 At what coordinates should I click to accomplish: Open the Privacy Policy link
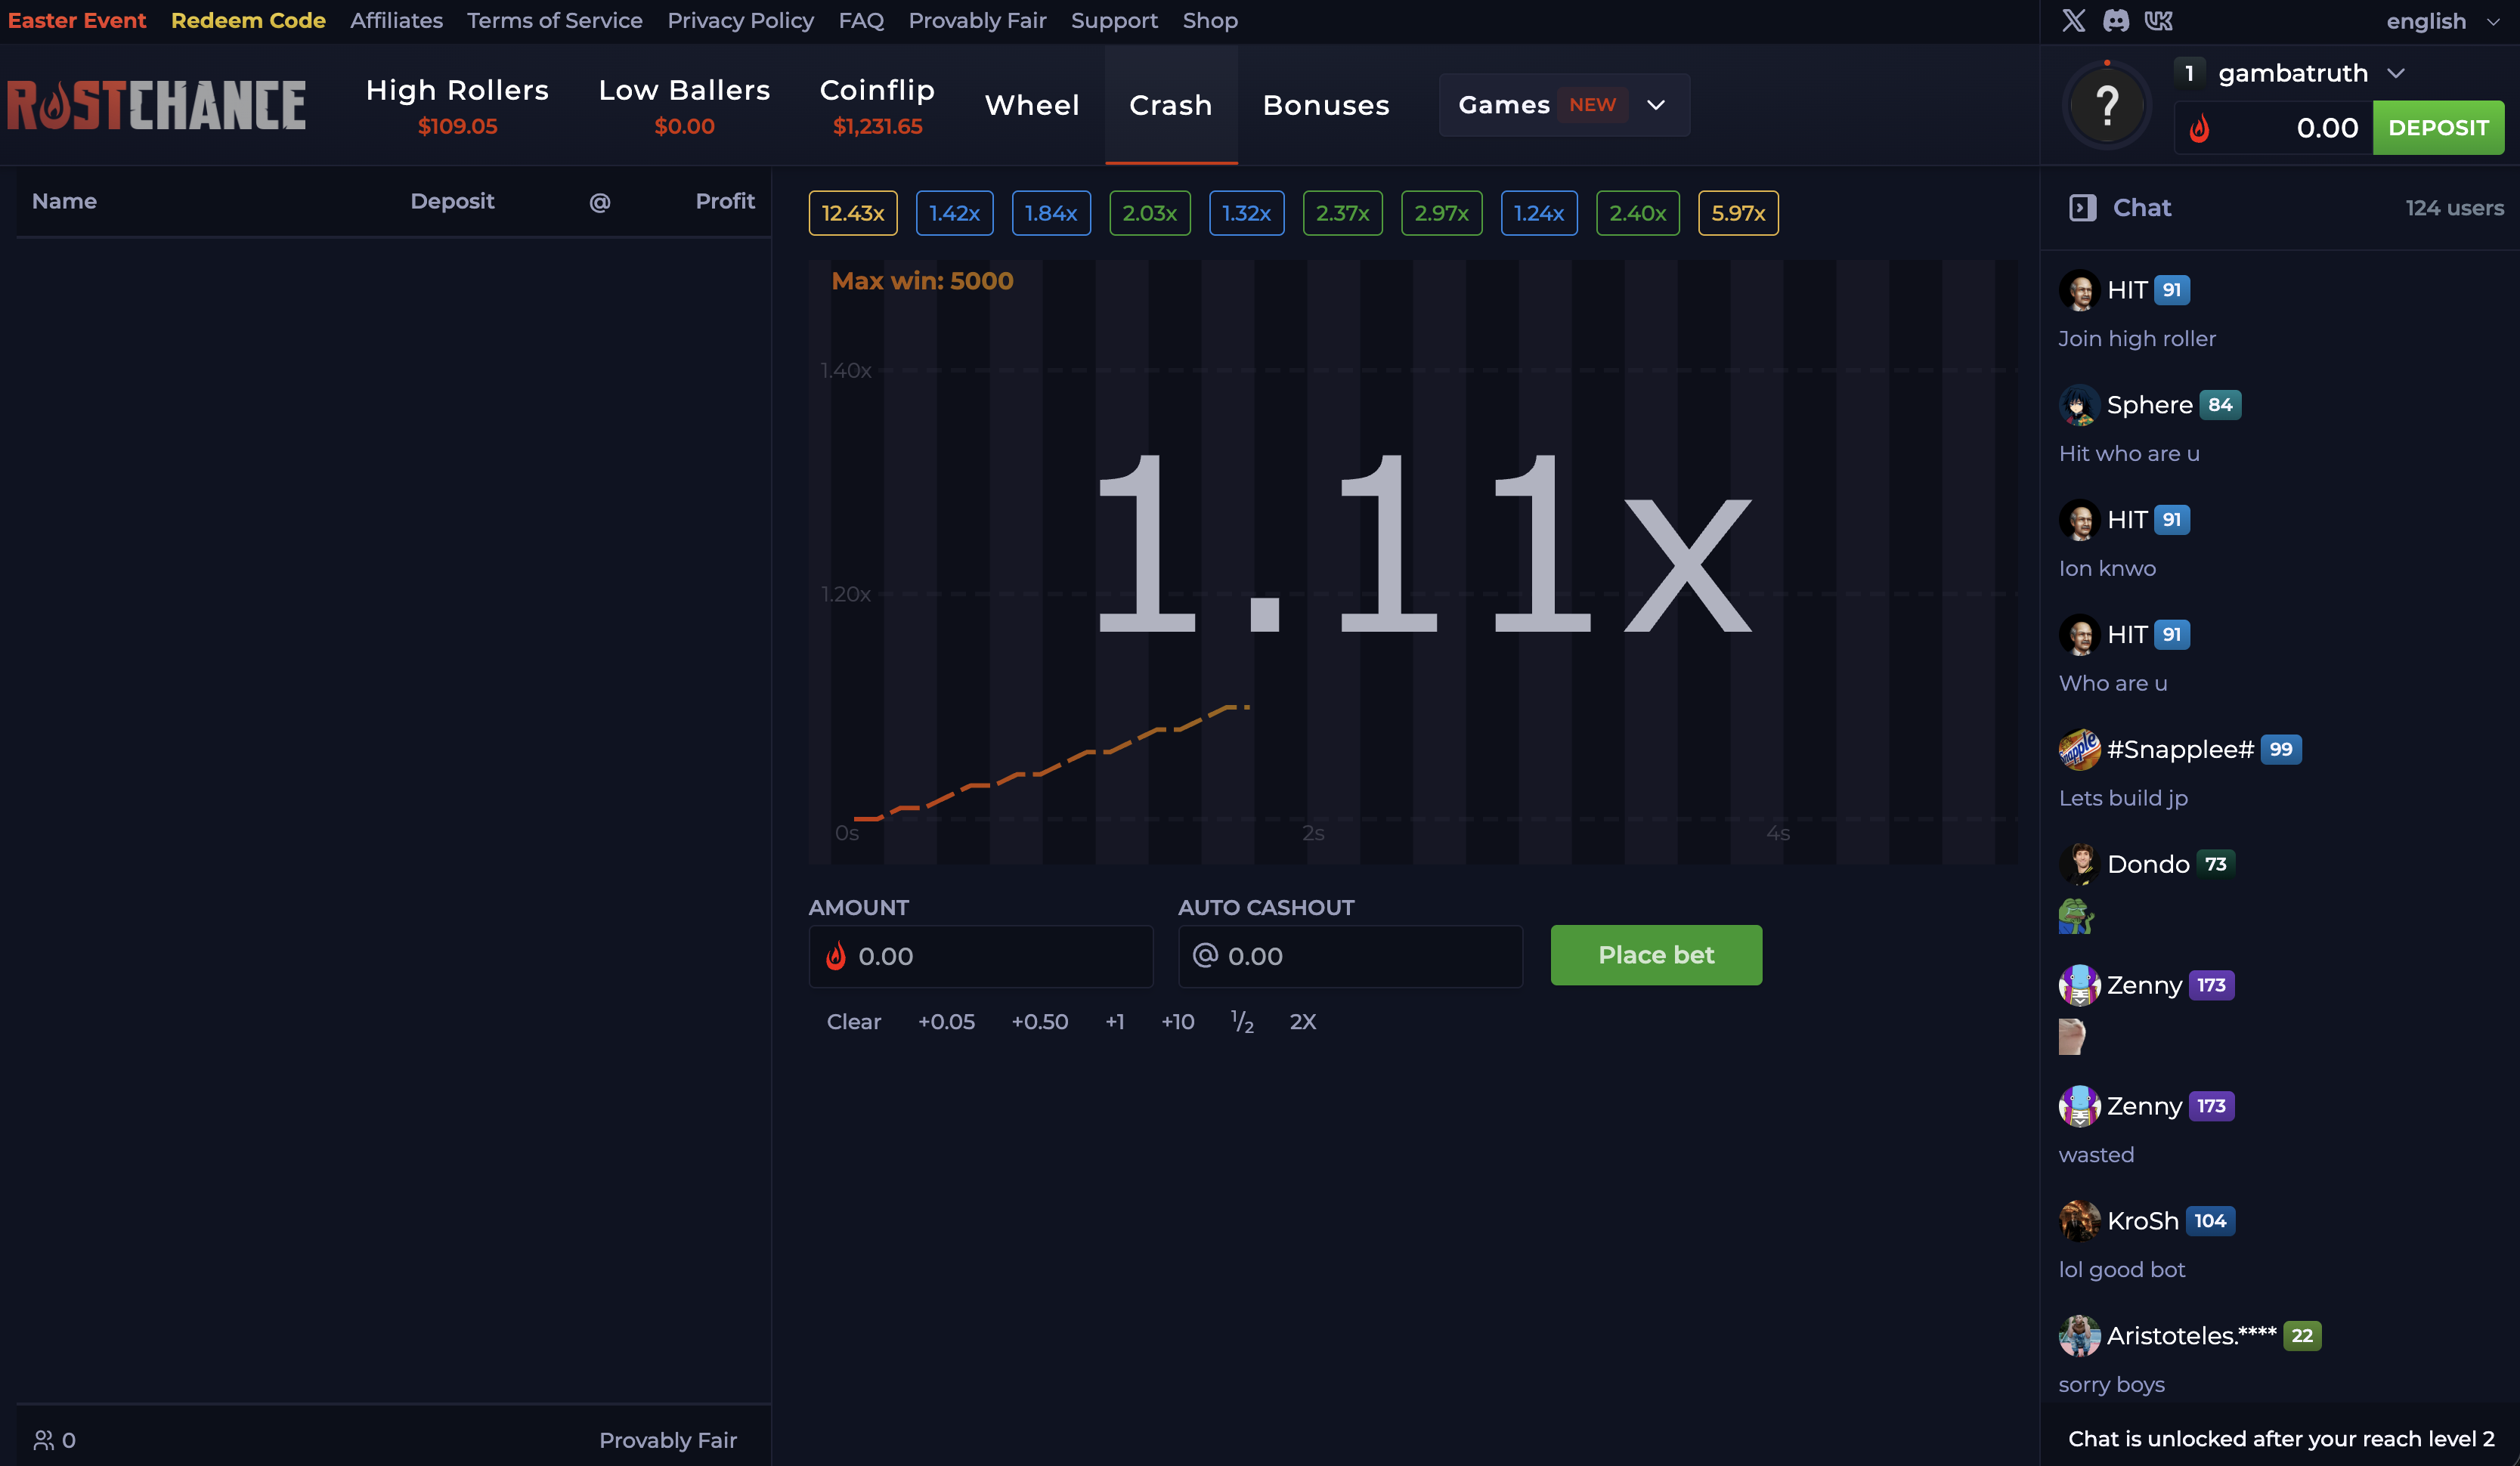tap(741, 20)
